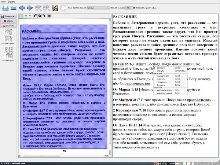Click the scan image scanner icon

click(x=5, y=8)
